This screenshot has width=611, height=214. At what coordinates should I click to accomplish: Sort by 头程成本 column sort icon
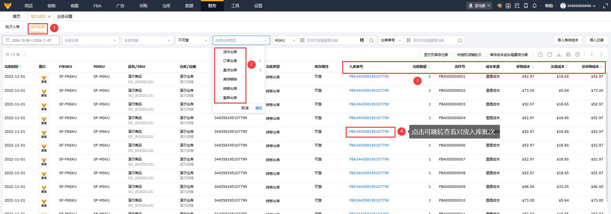click(567, 67)
